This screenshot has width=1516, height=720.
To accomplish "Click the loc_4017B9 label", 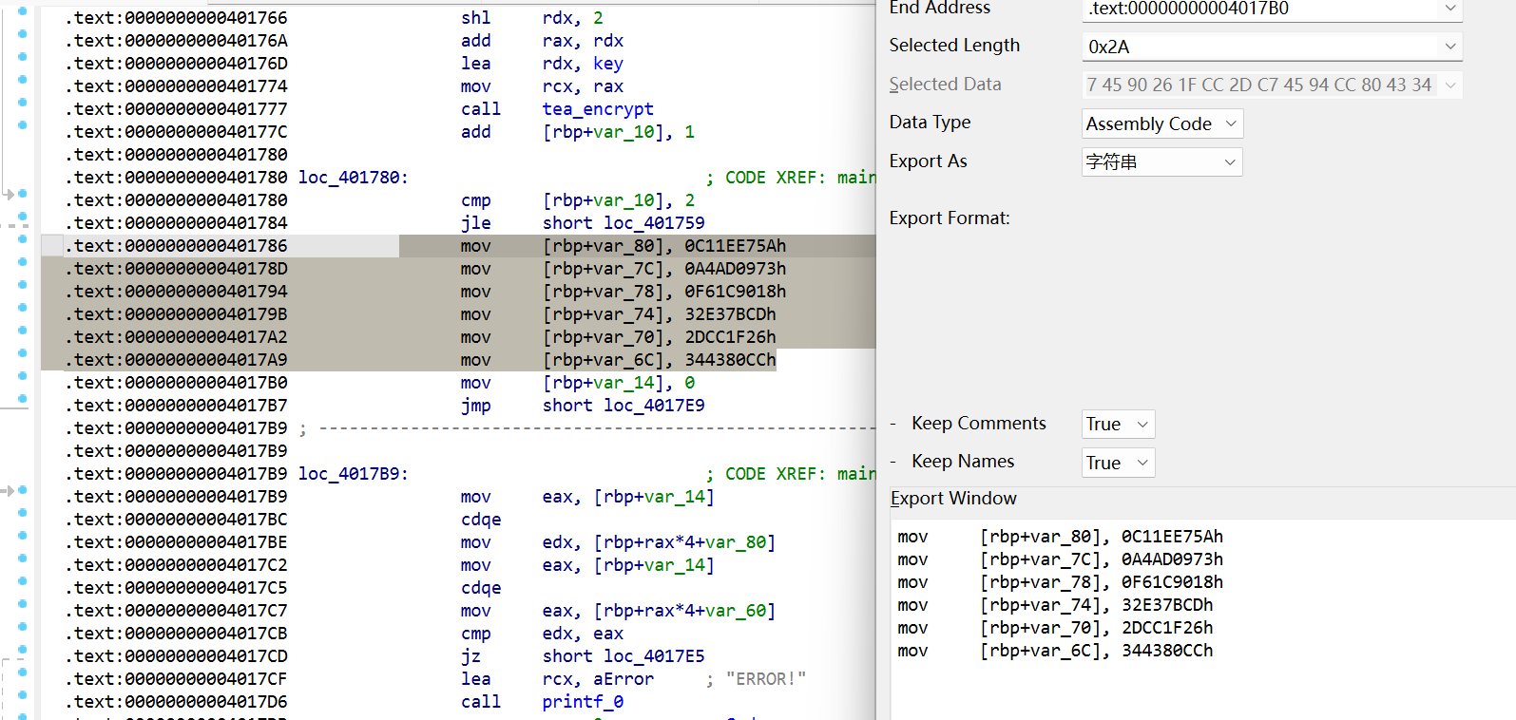I will (x=352, y=474).
